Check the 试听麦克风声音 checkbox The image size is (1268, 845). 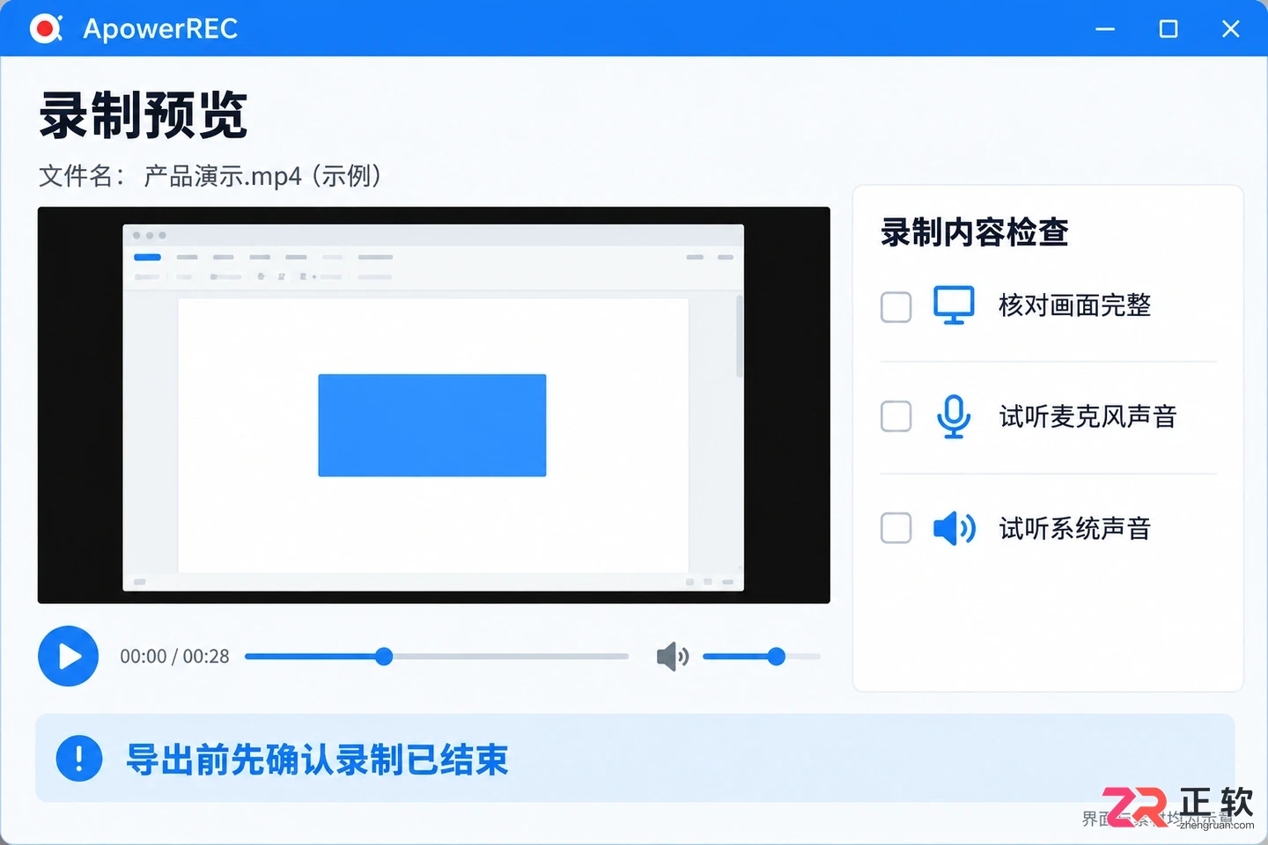(x=896, y=416)
